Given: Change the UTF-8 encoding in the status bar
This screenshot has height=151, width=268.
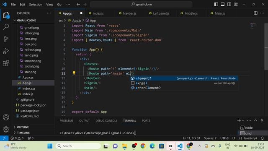Looking at the screenshot, I should click(224, 138).
